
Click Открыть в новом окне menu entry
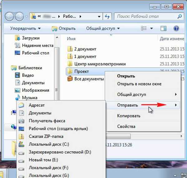coord(139,84)
